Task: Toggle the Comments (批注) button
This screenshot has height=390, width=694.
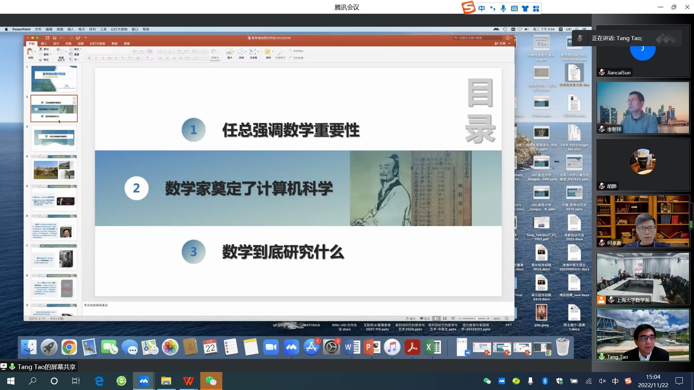Action: (425, 318)
